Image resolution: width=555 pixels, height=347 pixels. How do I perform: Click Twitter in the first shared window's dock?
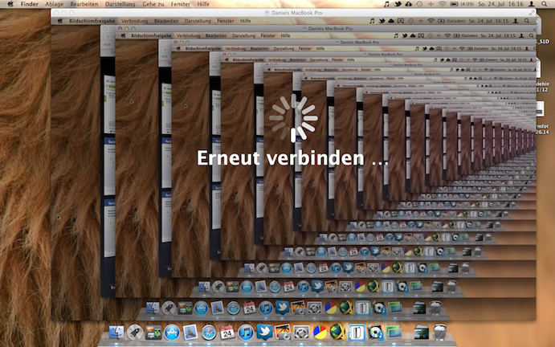coord(282,308)
